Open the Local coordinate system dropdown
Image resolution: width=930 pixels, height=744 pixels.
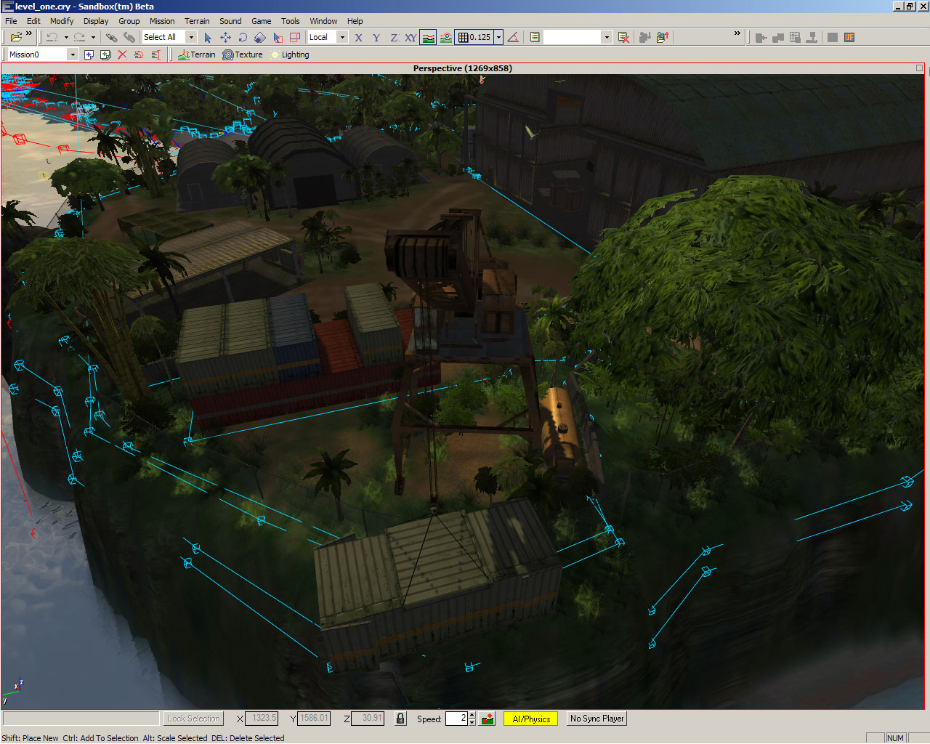point(342,37)
